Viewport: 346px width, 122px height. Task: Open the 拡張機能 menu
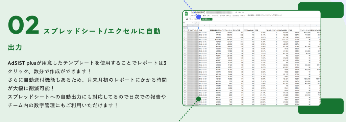236,15
